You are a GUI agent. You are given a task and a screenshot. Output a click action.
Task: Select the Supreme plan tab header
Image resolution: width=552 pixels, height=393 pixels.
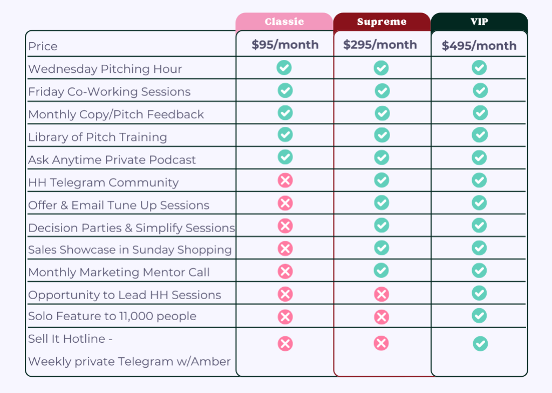click(x=381, y=22)
